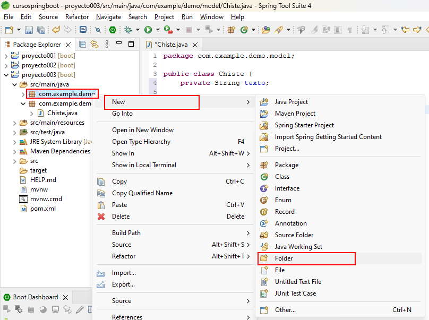Choose Package in the New submenu
429x320 pixels.
(339, 165)
